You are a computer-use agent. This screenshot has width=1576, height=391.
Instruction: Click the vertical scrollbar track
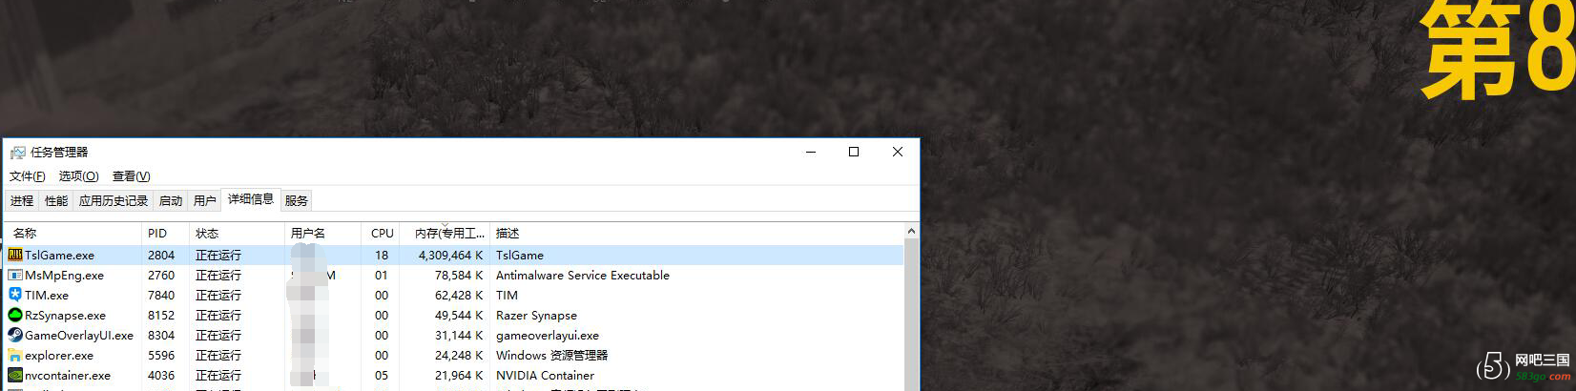tap(911, 315)
